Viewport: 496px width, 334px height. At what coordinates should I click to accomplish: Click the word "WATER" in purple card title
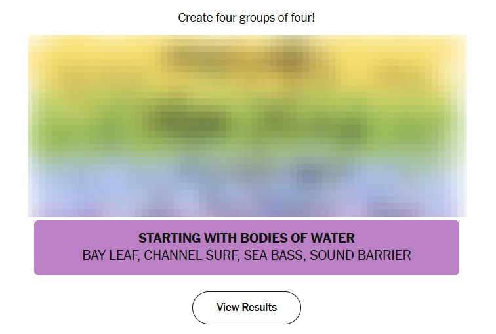[332, 238]
